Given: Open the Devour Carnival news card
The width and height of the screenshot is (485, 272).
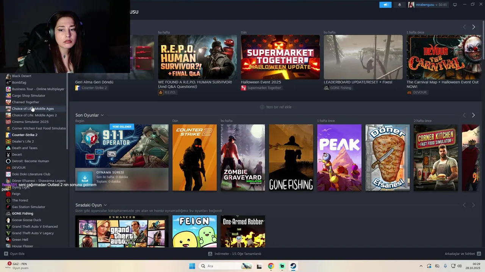Looking at the screenshot, I should [x=444, y=57].
